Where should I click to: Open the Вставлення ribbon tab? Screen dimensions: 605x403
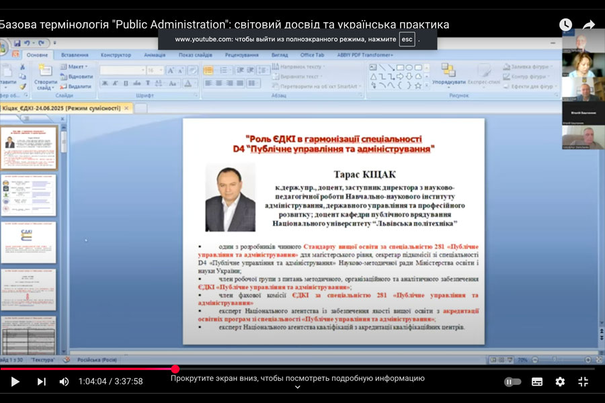click(x=74, y=55)
